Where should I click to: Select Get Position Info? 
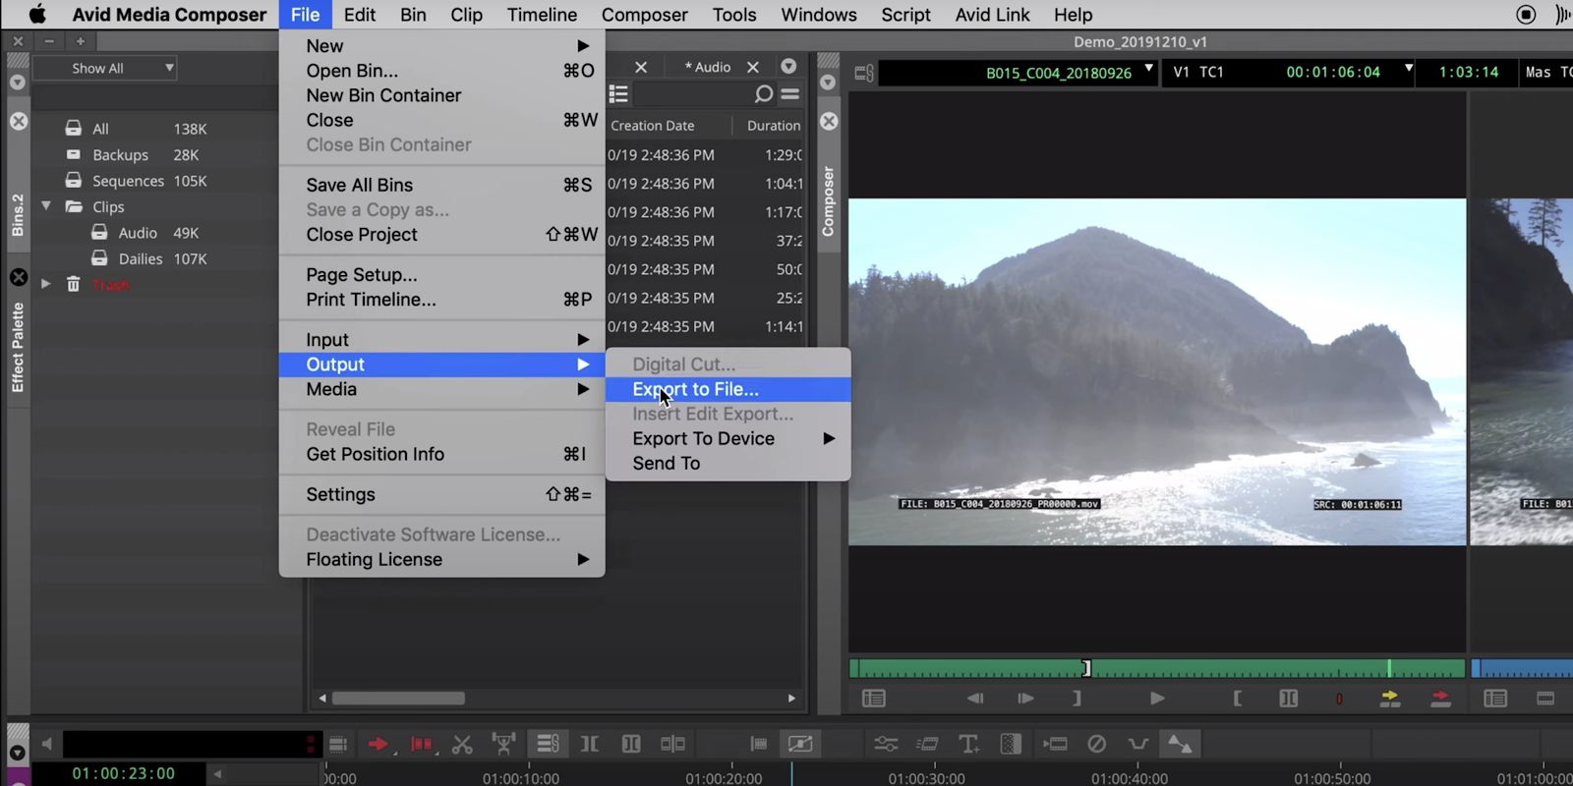coord(442,455)
